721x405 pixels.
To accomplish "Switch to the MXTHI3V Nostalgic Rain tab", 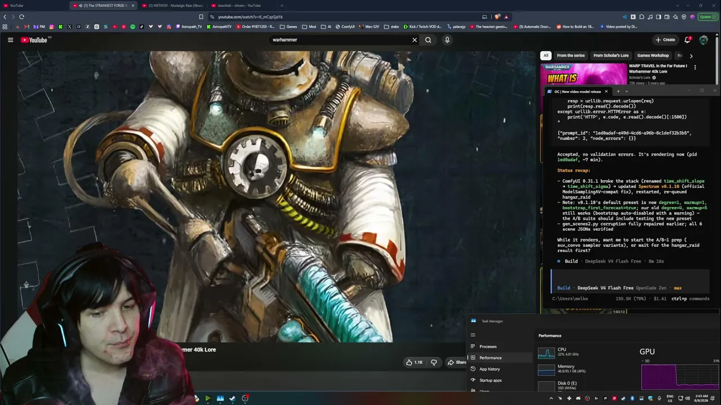I will [173, 6].
